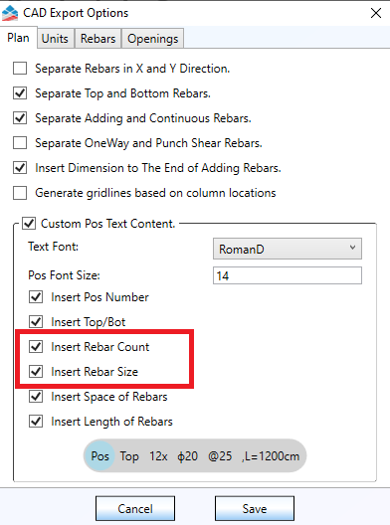Uncheck Insert Pos Number
The width and height of the screenshot is (390, 525).
pos(36,297)
